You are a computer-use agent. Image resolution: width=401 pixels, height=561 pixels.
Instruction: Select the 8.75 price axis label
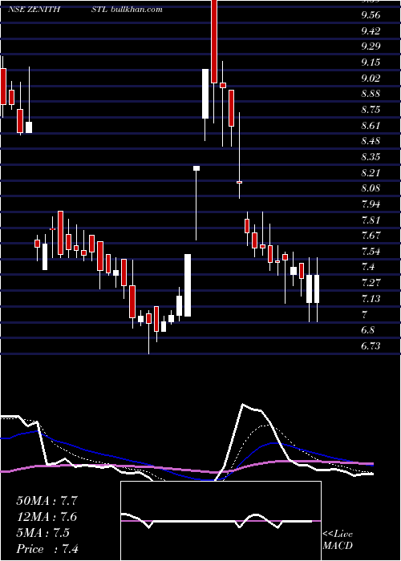coord(371,111)
